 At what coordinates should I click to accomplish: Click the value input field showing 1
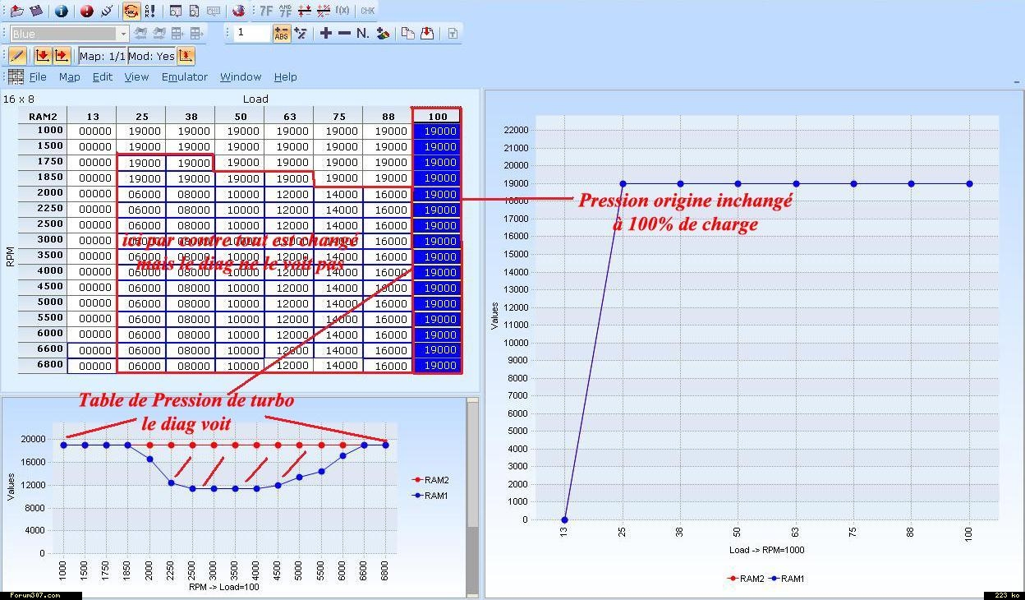(x=251, y=33)
